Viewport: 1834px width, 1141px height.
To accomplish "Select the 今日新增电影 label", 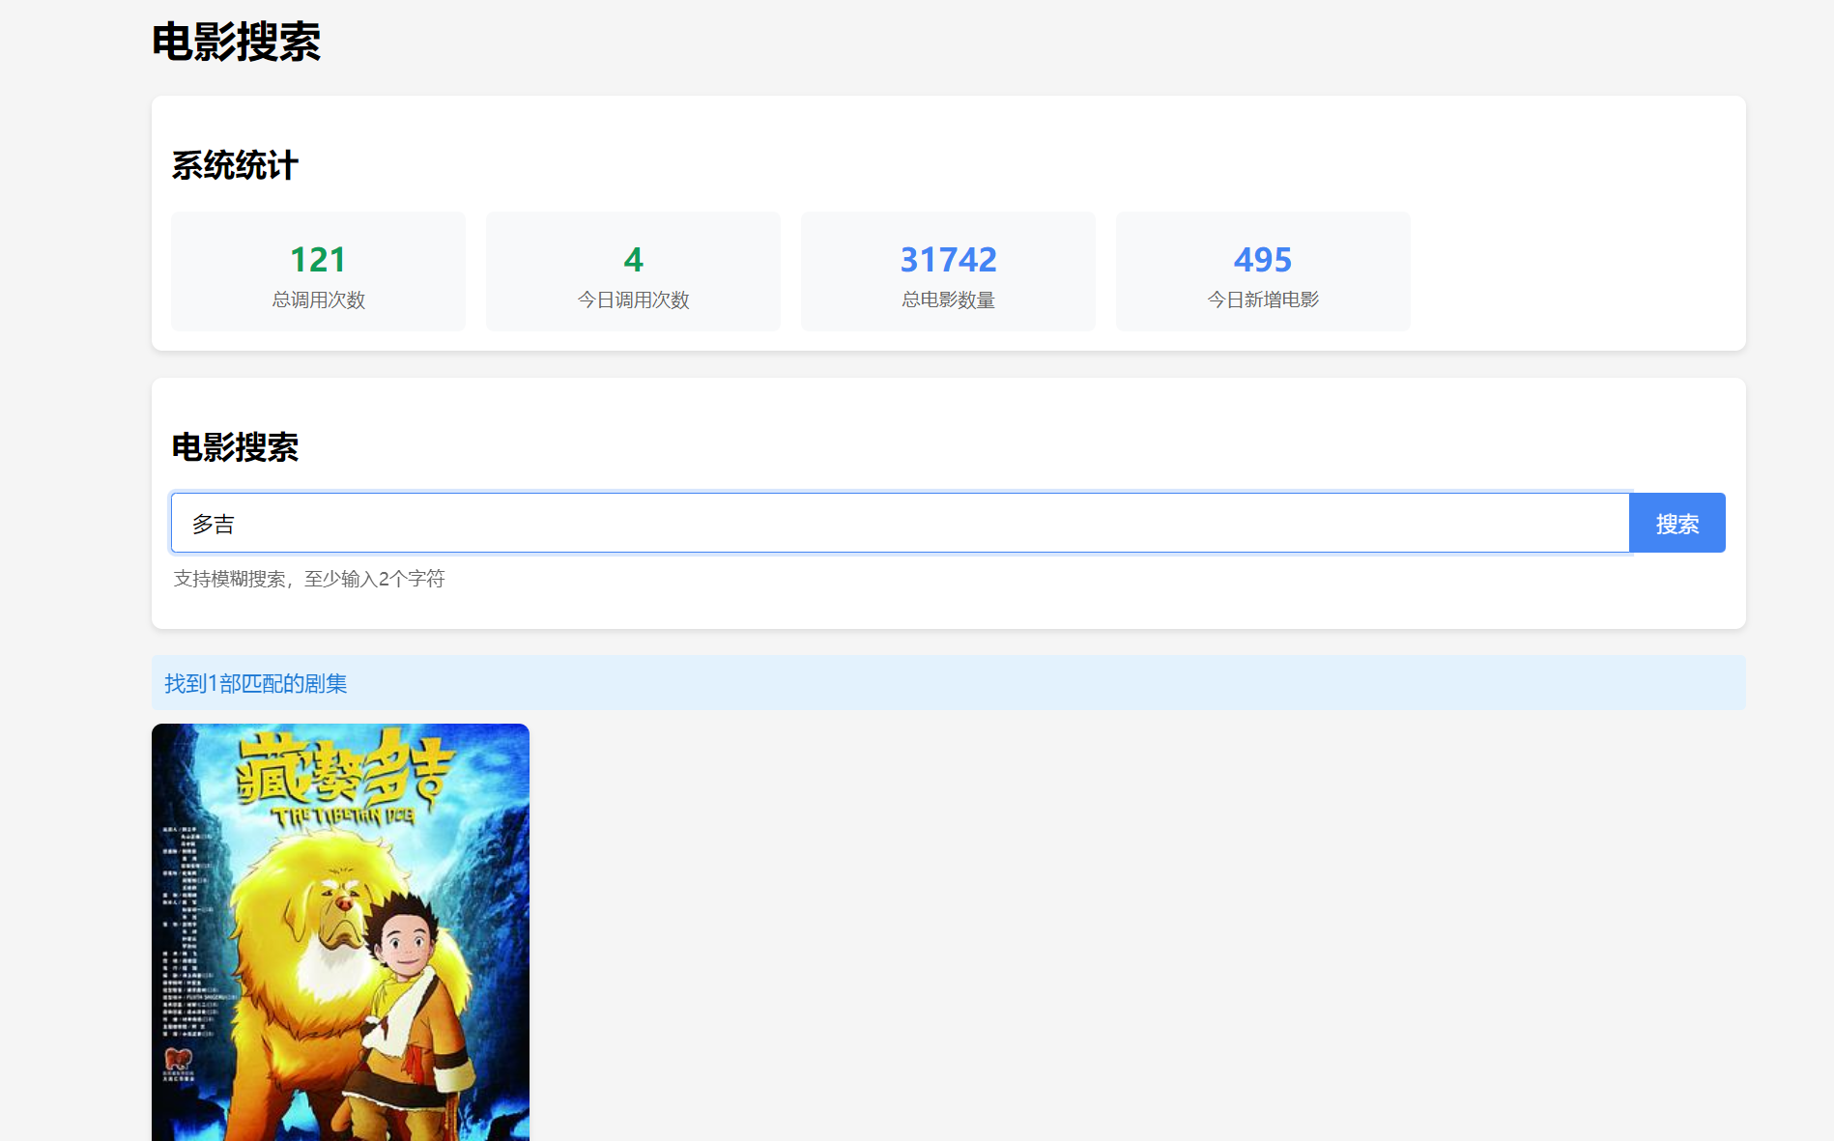I will point(1262,300).
